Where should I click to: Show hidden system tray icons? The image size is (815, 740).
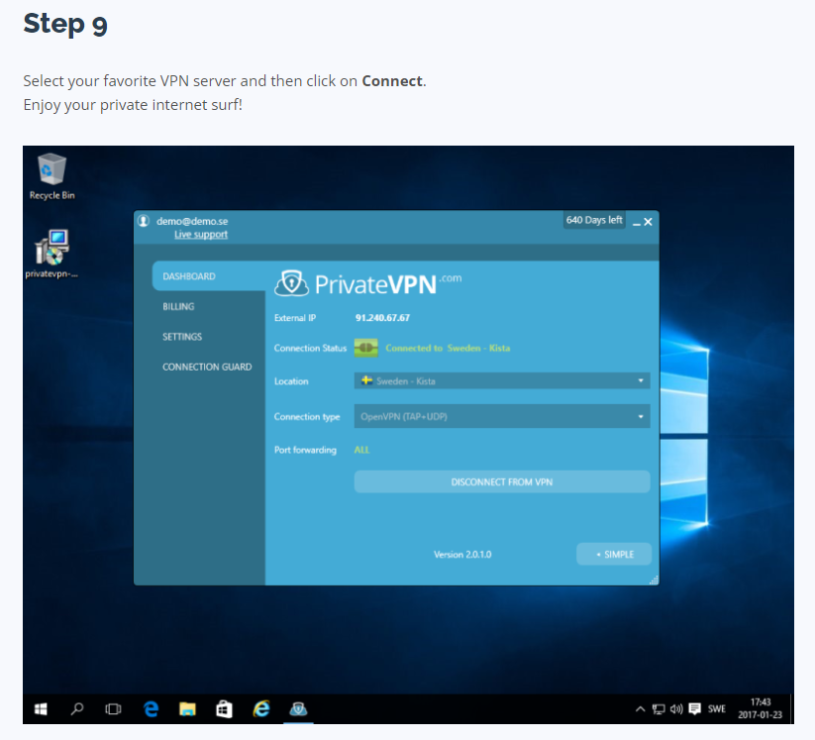pyautogui.click(x=641, y=709)
